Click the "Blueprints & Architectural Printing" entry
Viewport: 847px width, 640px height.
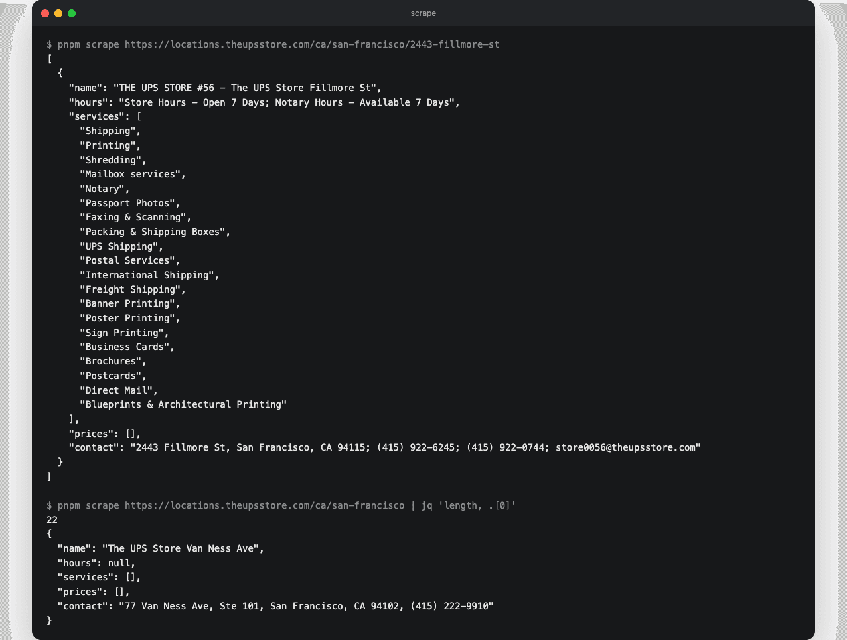coord(183,404)
